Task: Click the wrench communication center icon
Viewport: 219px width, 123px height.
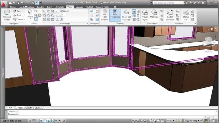Action: point(191,3)
